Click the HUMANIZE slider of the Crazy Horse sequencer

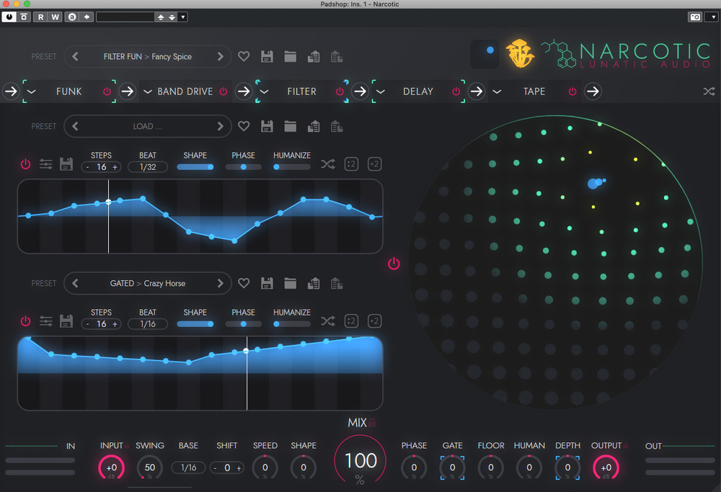pos(292,324)
